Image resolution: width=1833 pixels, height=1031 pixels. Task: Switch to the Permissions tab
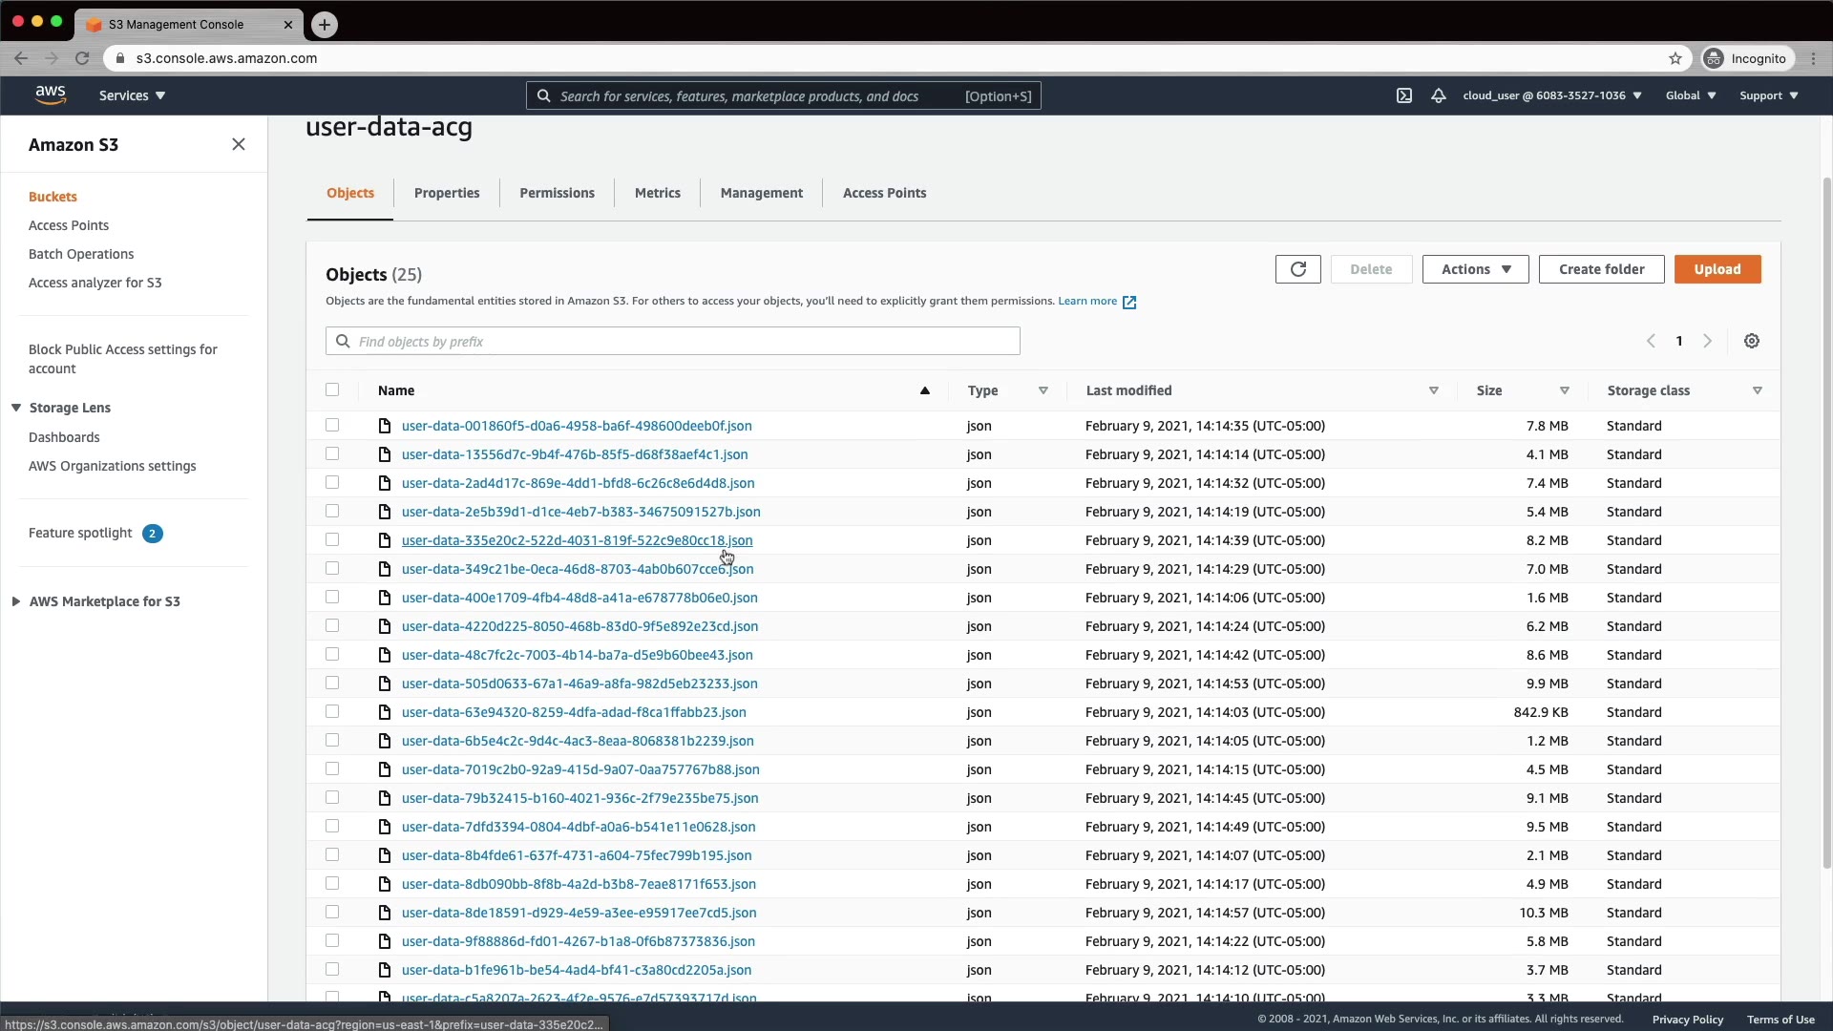pyautogui.click(x=557, y=193)
